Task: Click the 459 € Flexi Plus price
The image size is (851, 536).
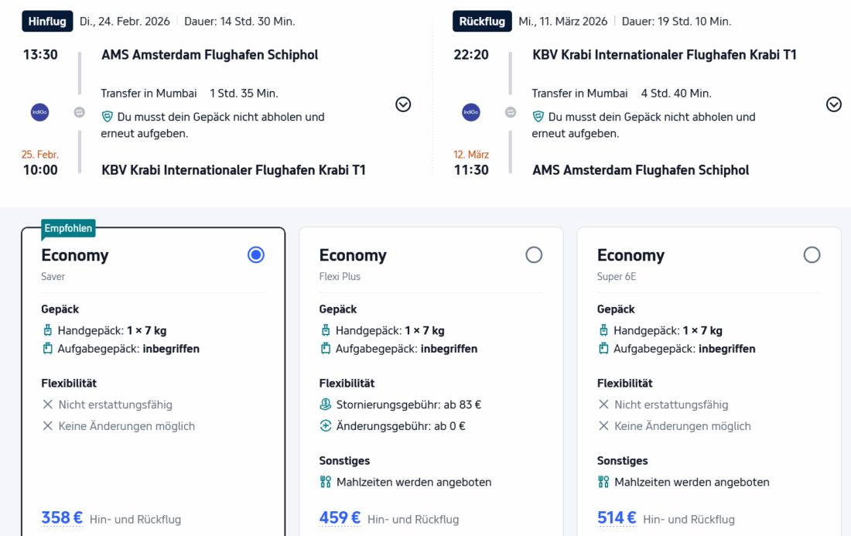Action: 340,518
